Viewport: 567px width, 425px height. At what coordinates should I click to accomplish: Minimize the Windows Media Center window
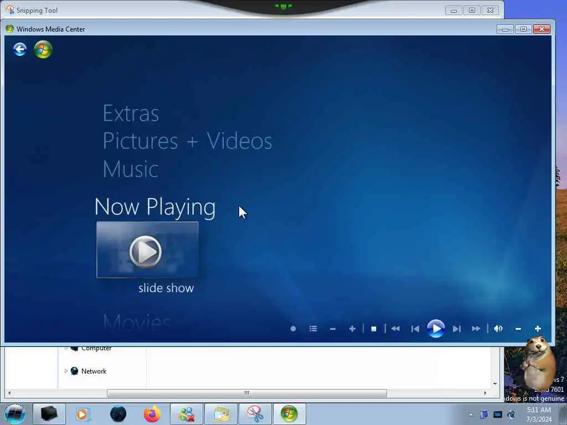(x=505, y=29)
